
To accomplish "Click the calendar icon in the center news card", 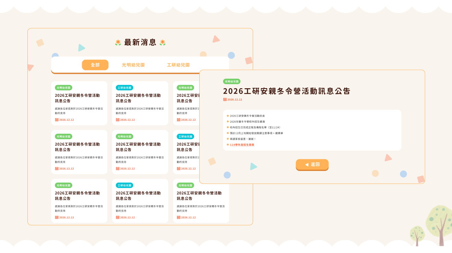I will click(x=118, y=169).
